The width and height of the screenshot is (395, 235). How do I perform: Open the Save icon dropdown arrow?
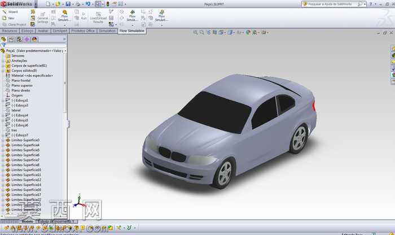[x=73, y=5]
